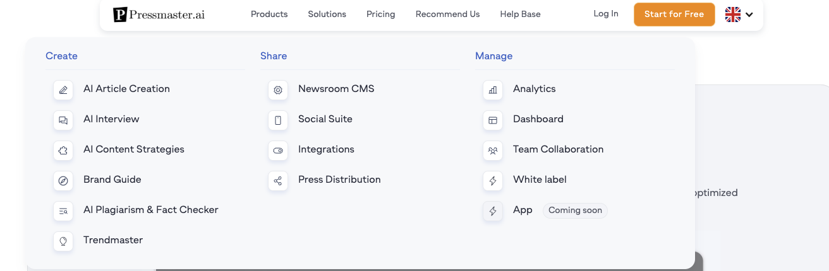
Task: Click the AI Interview chat icon
Action: tap(63, 120)
